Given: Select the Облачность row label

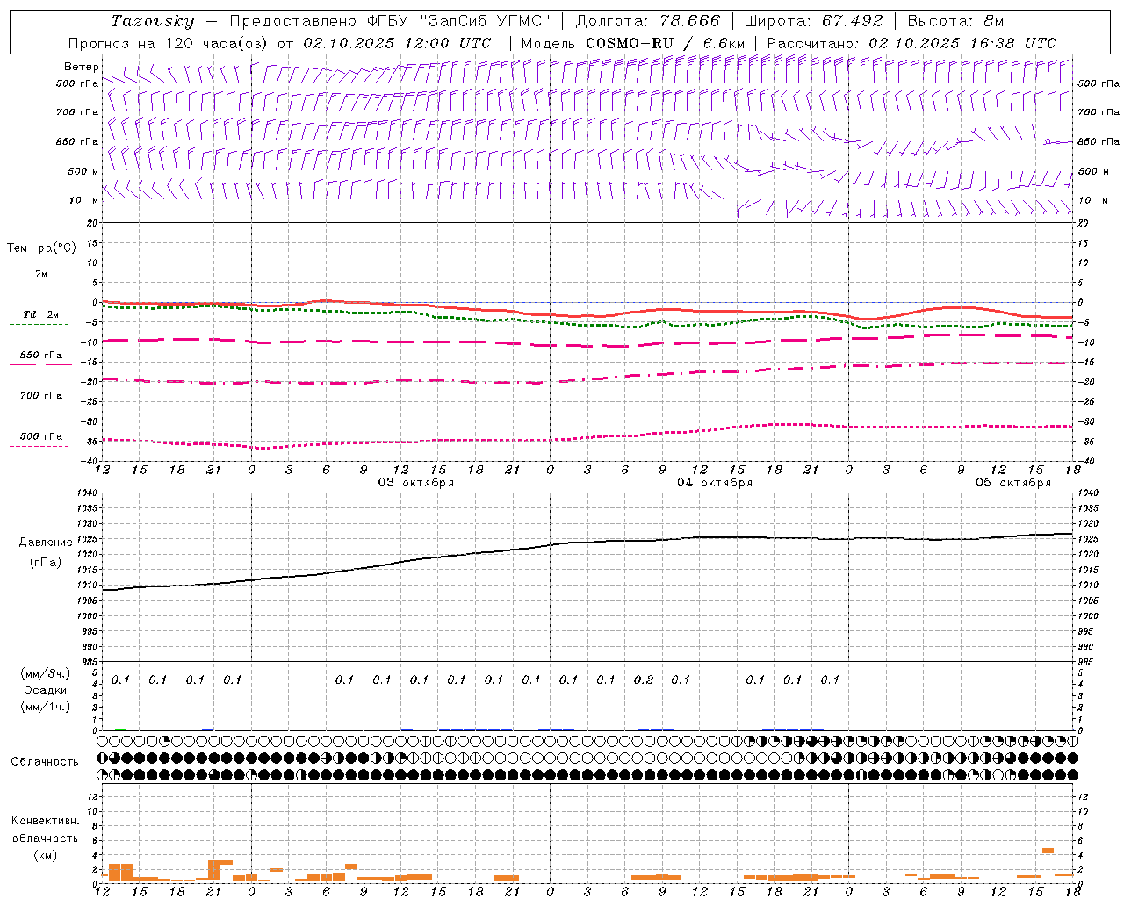Looking at the screenshot, I should point(45,762).
